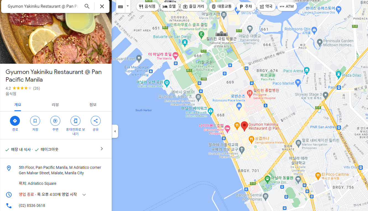Click the Samgyupkana Malate restaurant marker
Viewport: 368px width, 211px height.
(x=251, y=139)
